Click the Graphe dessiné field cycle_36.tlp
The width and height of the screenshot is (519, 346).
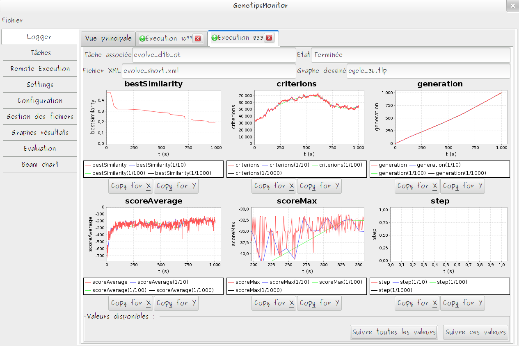(428, 71)
